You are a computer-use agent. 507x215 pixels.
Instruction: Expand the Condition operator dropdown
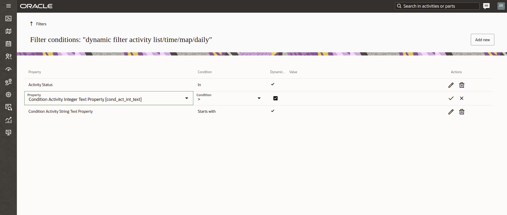(x=259, y=98)
